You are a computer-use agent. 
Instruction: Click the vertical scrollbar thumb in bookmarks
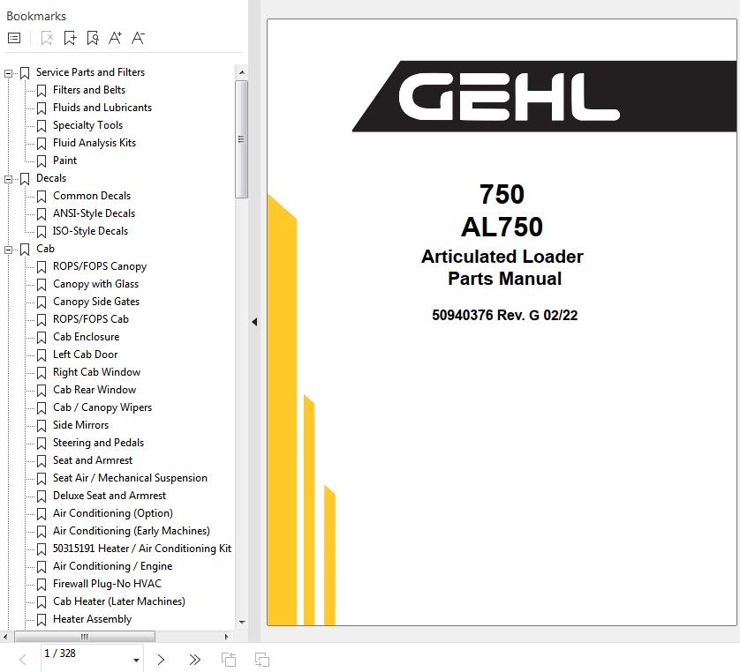242,139
